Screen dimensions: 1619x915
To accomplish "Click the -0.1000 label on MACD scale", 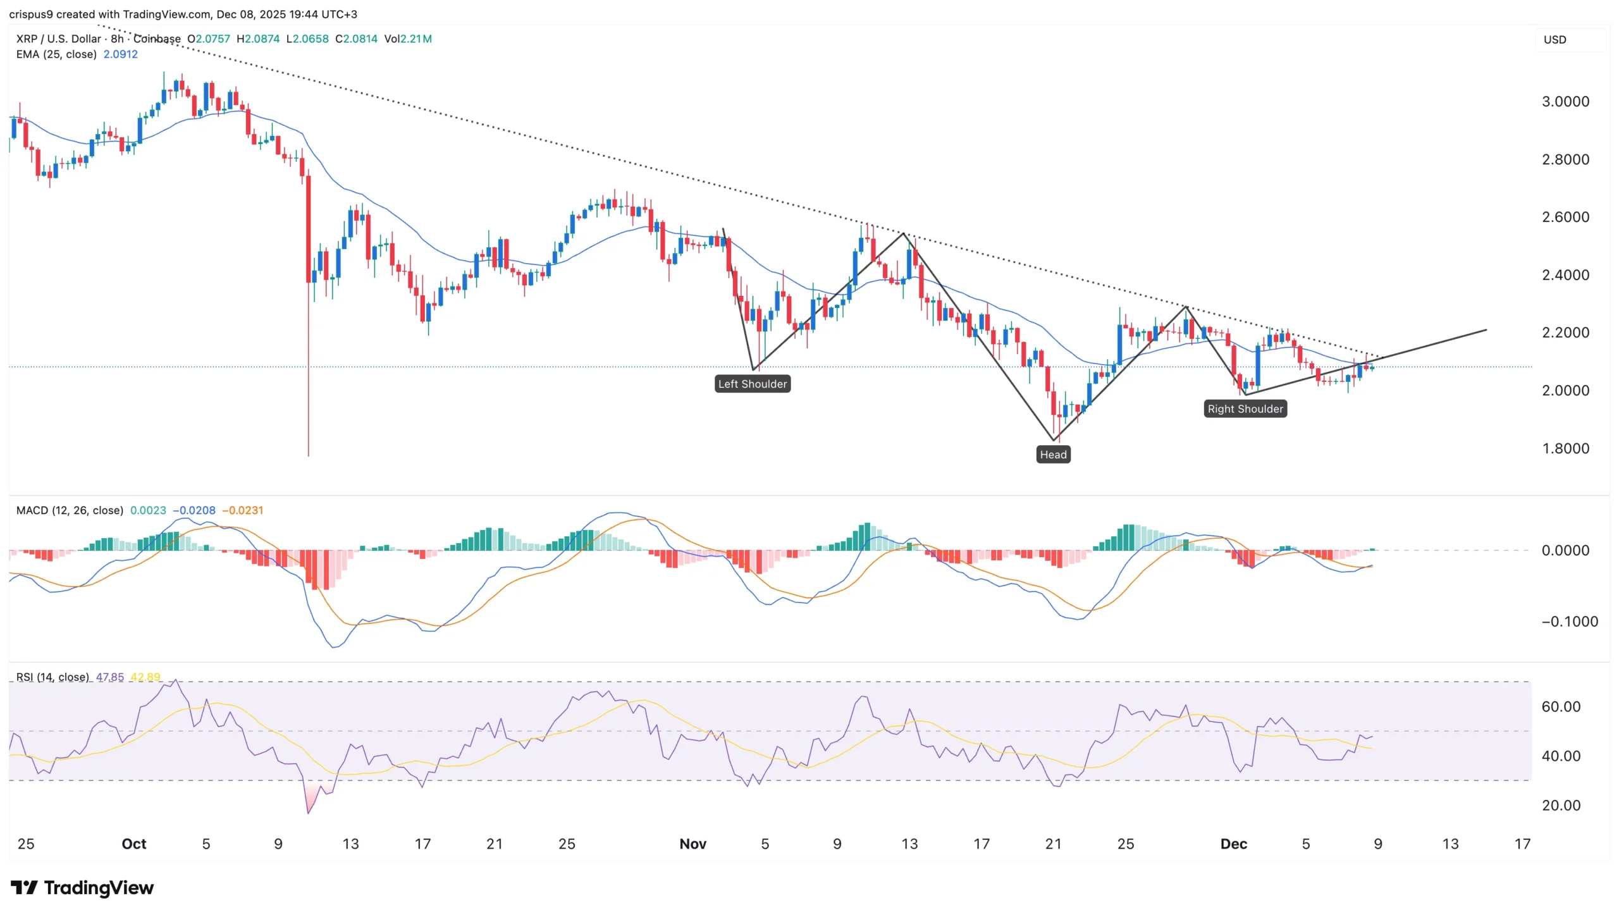I will (1569, 622).
